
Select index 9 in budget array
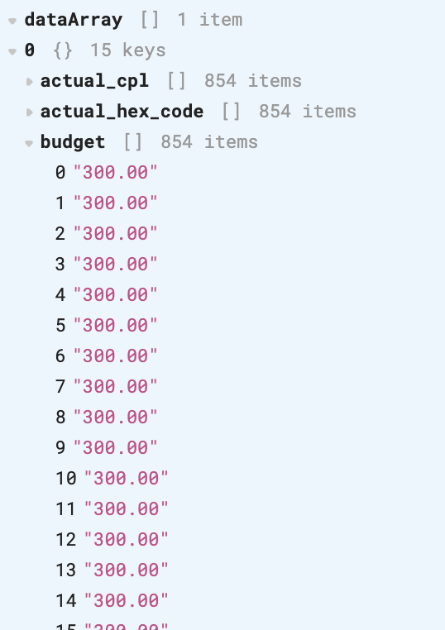(60, 447)
